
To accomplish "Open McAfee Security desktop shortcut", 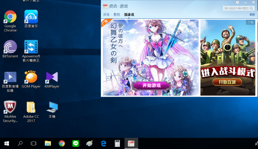I will point(10,111).
